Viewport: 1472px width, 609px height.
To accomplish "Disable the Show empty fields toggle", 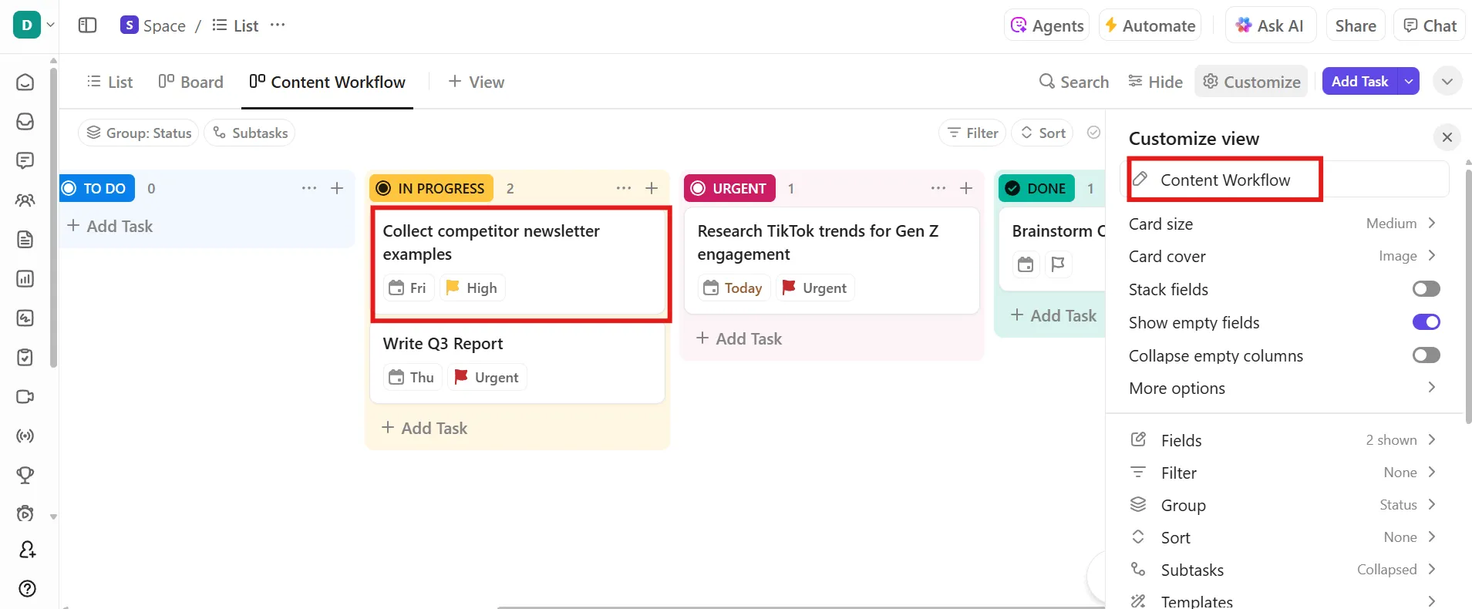I will click(1426, 322).
